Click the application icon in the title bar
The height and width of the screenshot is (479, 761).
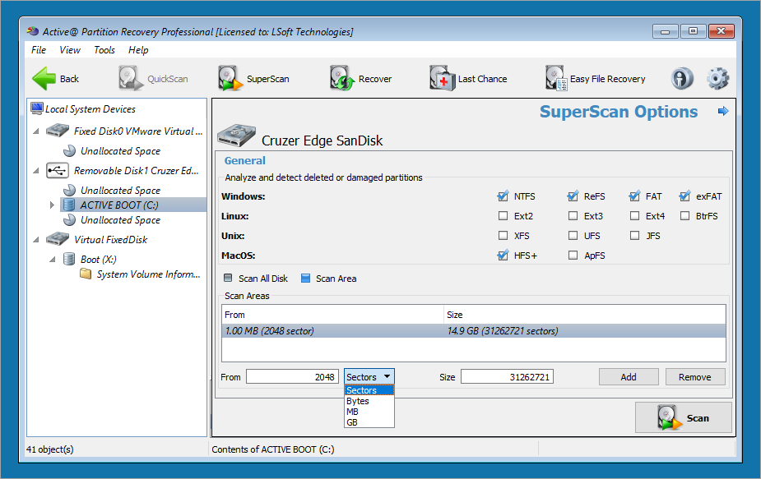33,31
